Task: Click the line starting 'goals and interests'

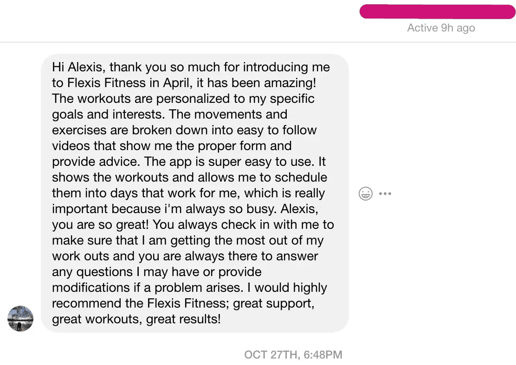Action: click(169, 114)
